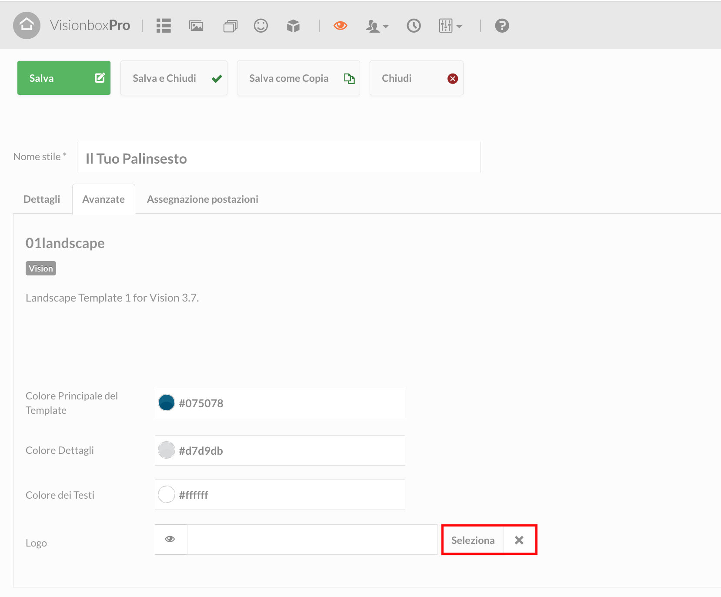
Task: Click Salva e Chiudi button
Action: point(174,78)
